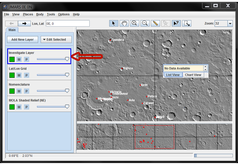Open the File menu

[6, 14]
